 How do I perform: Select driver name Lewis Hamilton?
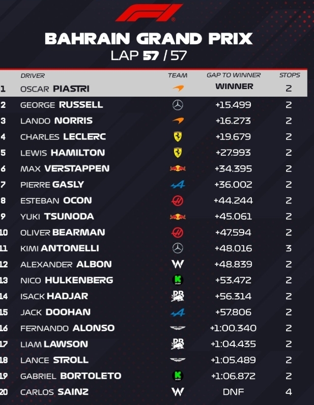pos(63,153)
